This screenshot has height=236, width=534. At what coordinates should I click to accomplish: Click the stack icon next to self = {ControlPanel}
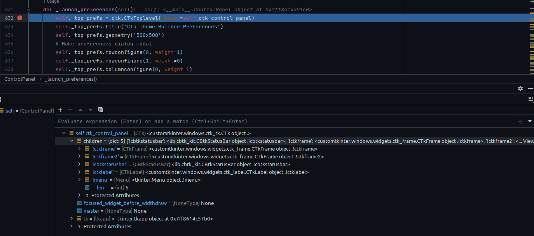click(x=3, y=111)
